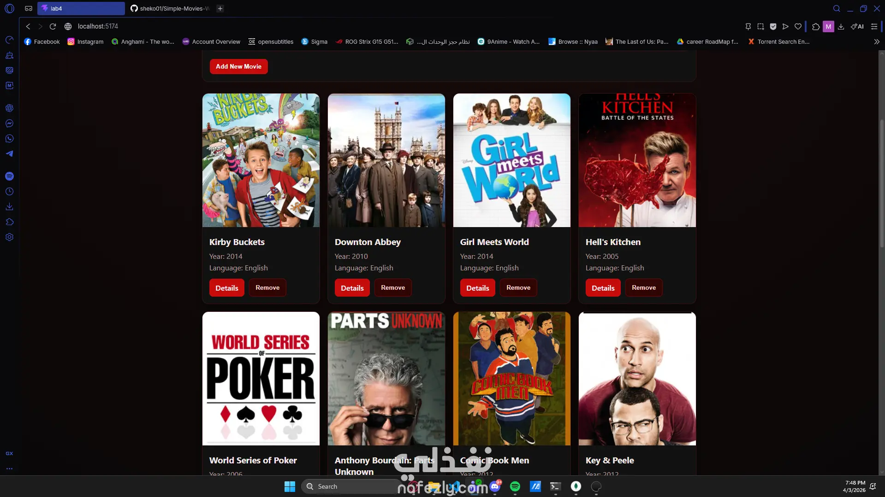
Task: Remove Girl Meets World from the list
Action: [518, 287]
